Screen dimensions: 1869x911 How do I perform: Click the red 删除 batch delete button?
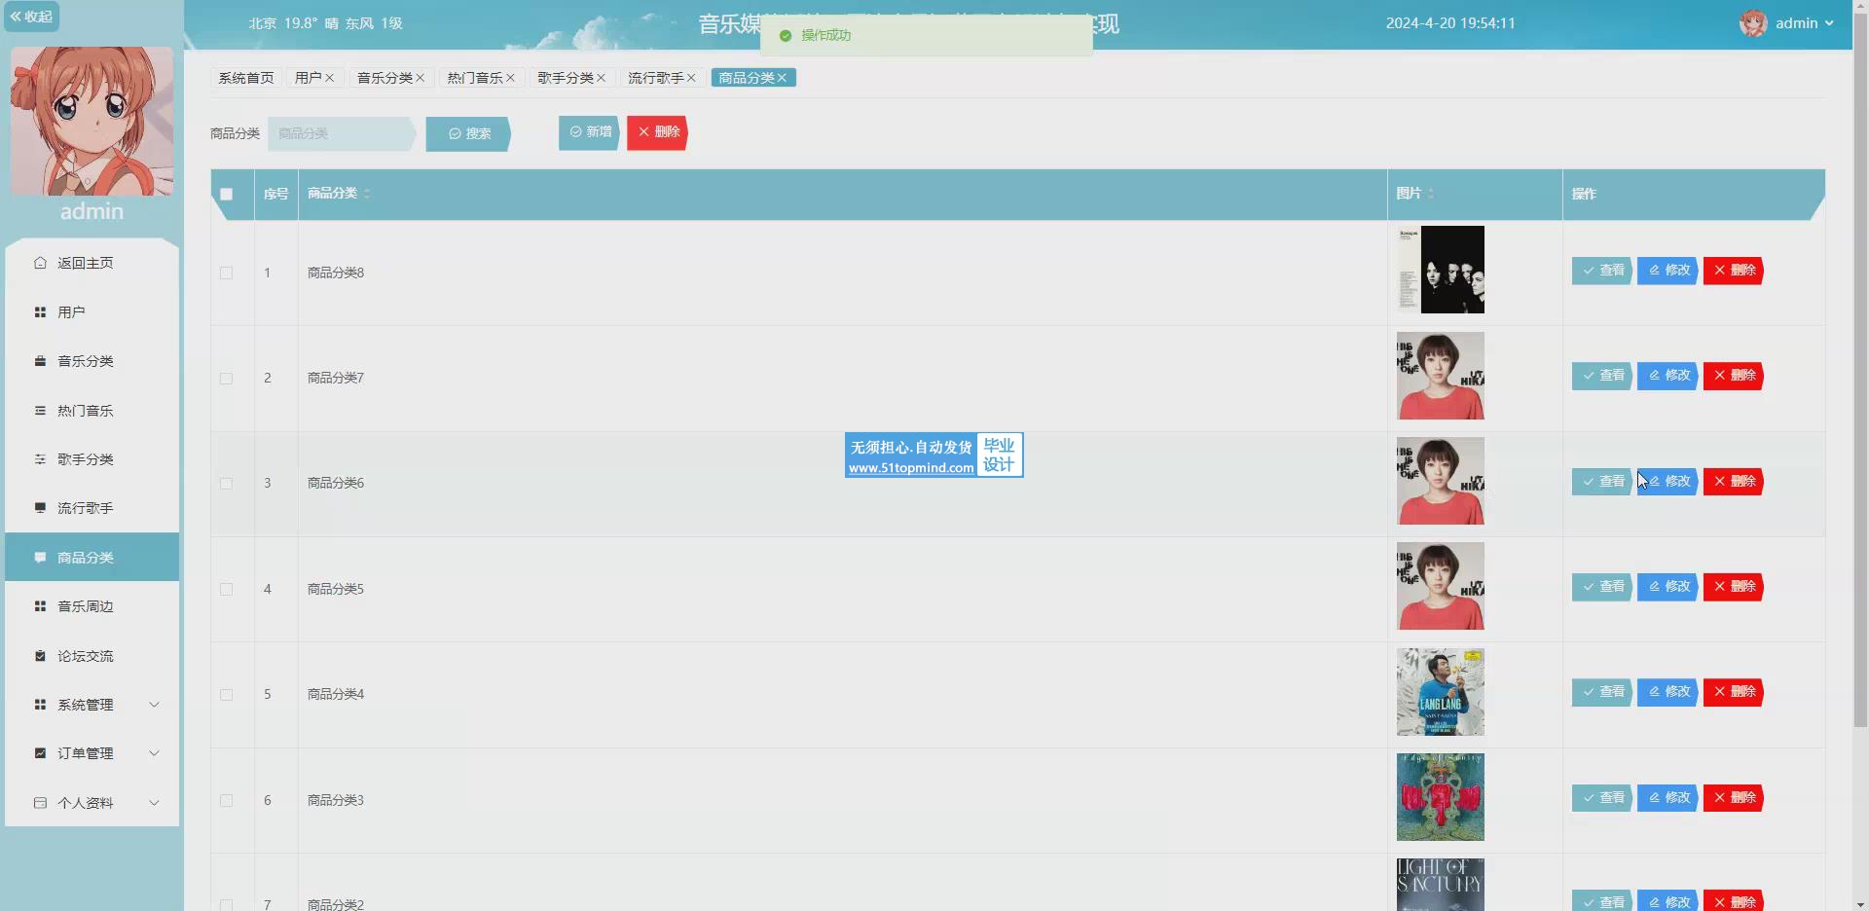click(x=658, y=132)
